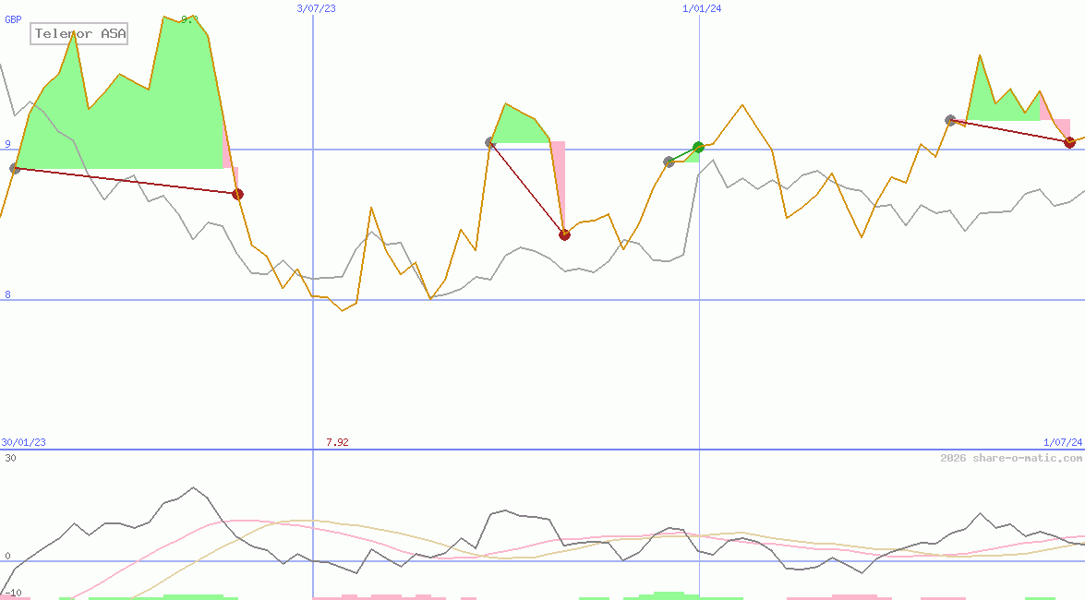The width and height of the screenshot is (1085, 600).
Task: Click the 30 indicator scale label
Action: (9, 458)
